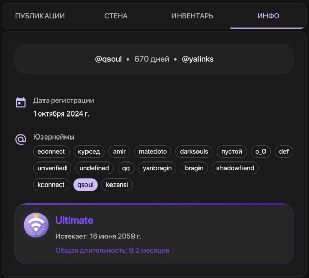Image resolution: width=309 pixels, height=278 pixels.
Task: Click the kezansi username tag
Action: coord(117,184)
